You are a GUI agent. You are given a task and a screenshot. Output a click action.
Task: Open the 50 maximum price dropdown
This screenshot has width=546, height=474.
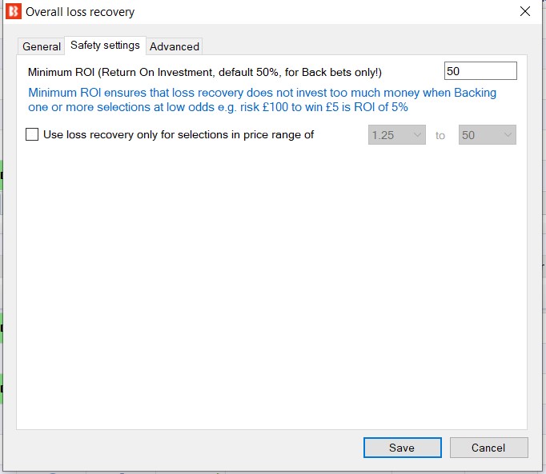click(x=487, y=135)
